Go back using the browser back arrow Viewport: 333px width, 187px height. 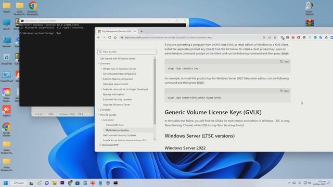[98, 37]
